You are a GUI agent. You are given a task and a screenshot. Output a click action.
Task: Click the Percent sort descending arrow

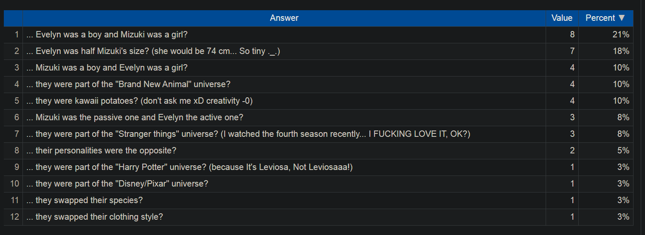[622, 18]
